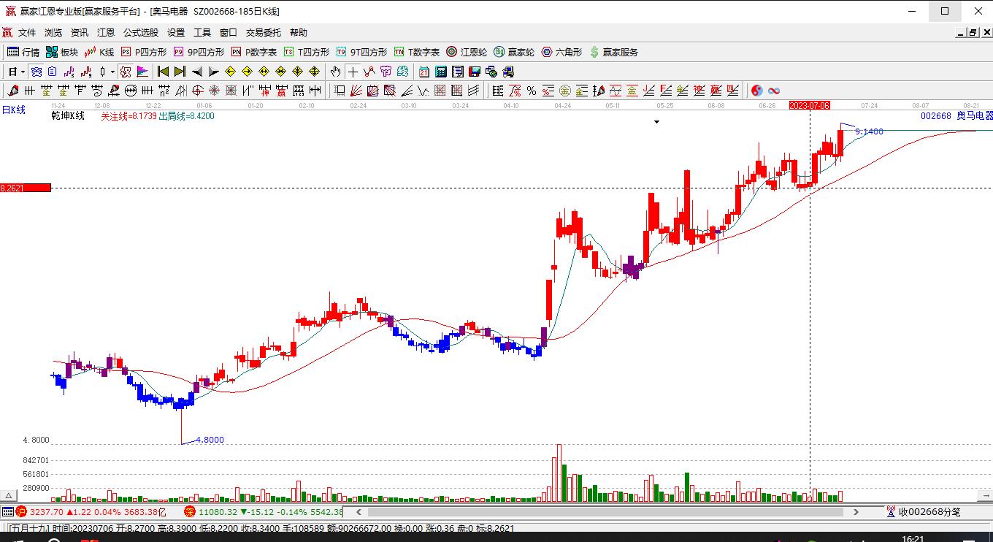Open the P四方形 tool
This screenshot has height=542, width=993.
point(144,52)
